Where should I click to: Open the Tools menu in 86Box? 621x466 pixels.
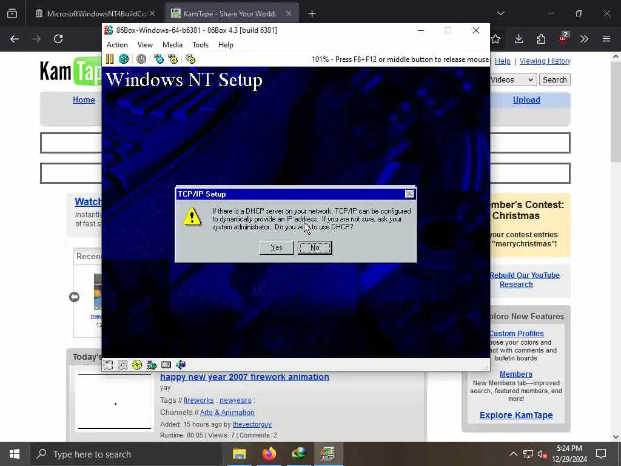pyautogui.click(x=200, y=45)
